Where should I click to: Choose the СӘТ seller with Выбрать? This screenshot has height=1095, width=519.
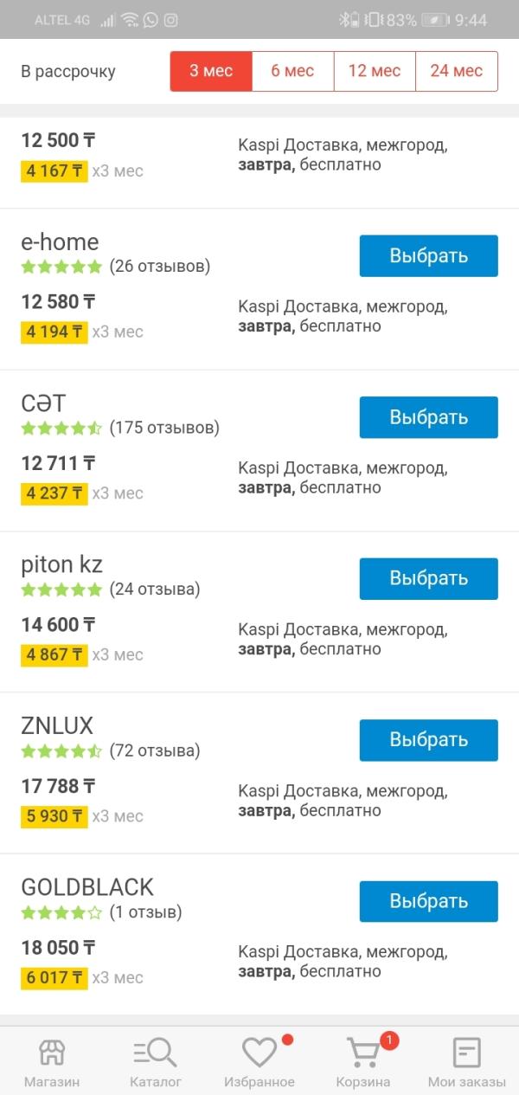tap(429, 417)
